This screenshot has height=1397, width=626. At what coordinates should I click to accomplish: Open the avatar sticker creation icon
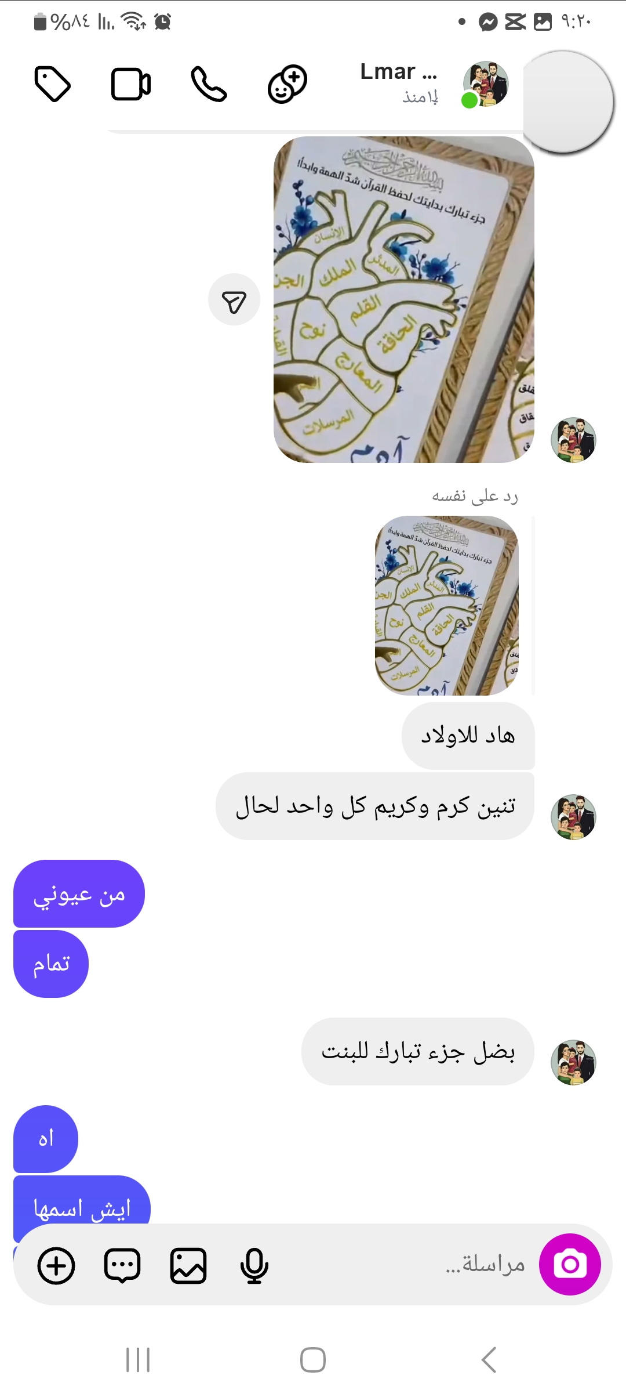coord(287,84)
